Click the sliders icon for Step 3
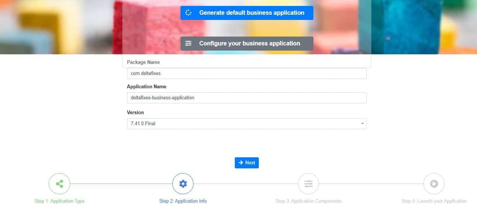477x209 pixels. pos(308,184)
